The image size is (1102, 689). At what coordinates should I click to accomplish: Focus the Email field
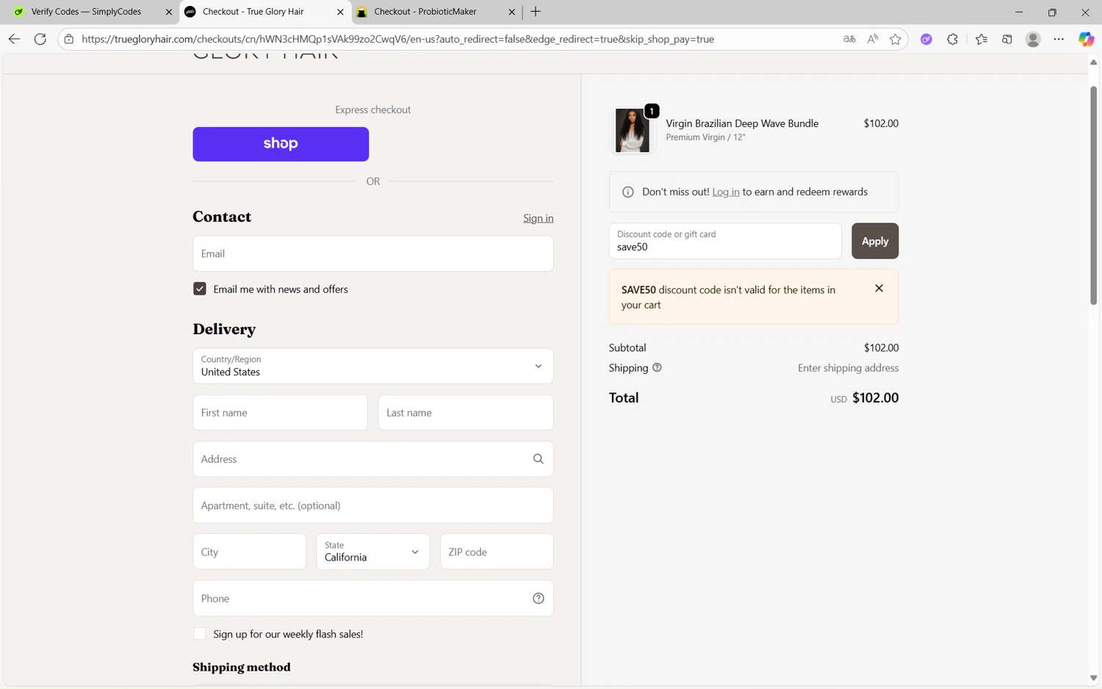(373, 253)
